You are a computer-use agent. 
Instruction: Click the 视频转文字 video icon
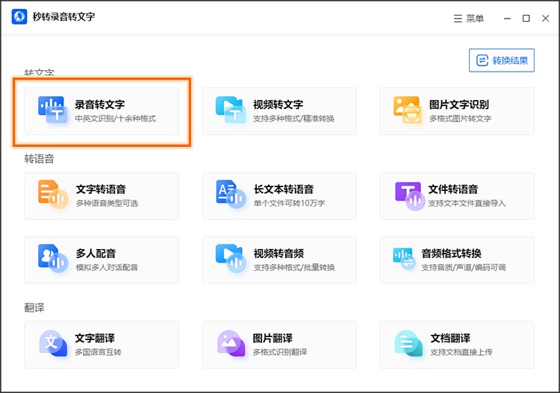click(231, 110)
